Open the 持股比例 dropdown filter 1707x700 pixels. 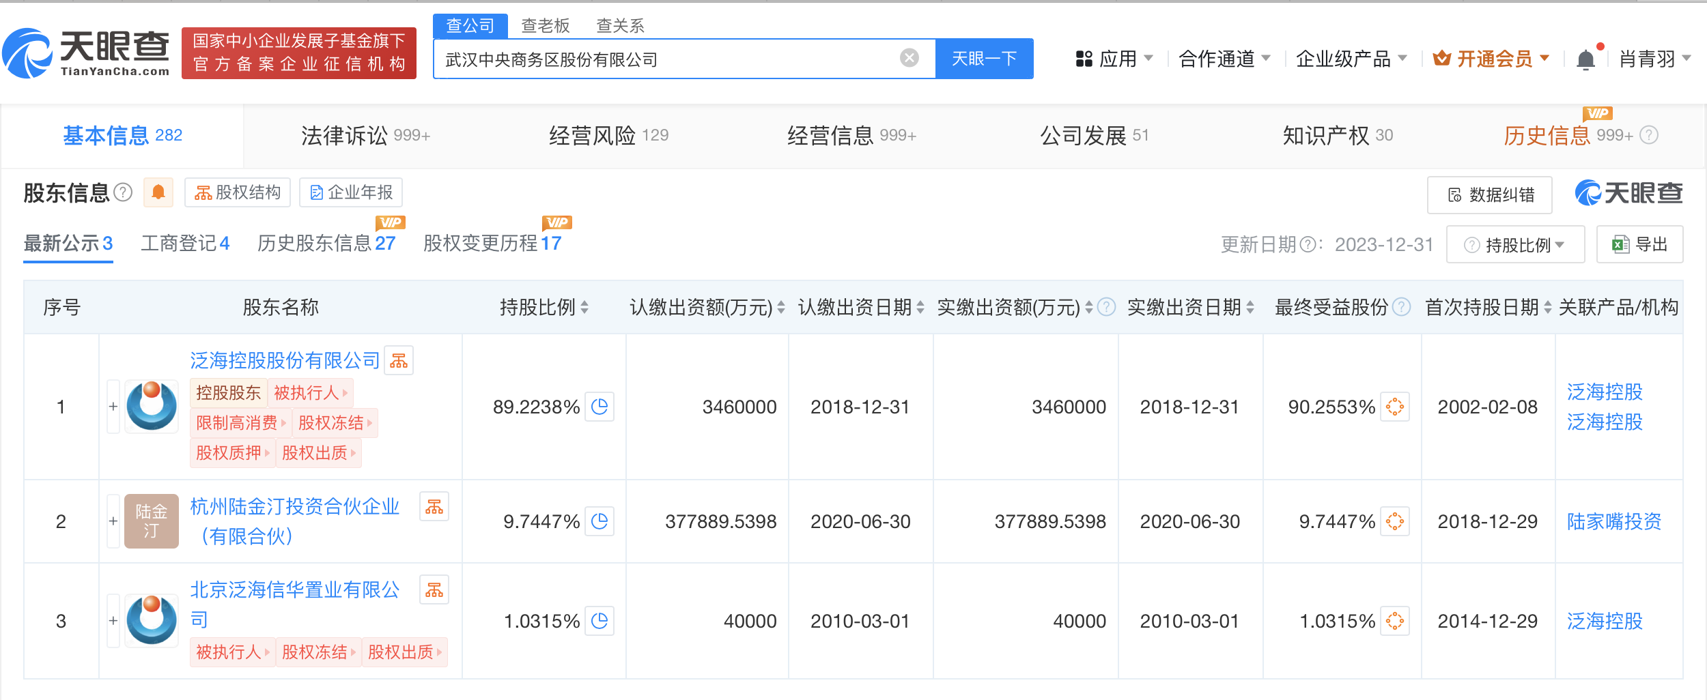pos(1515,245)
